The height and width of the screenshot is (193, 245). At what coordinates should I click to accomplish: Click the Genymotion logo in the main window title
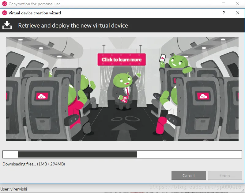tap(5, 4)
